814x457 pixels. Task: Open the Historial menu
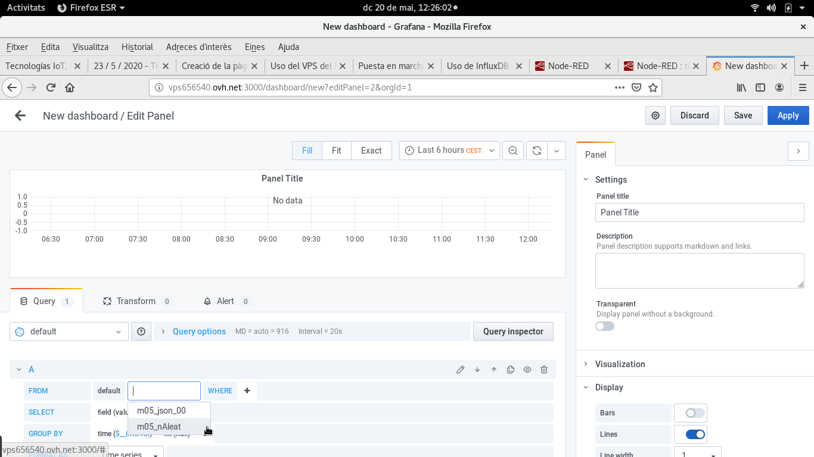(x=137, y=47)
